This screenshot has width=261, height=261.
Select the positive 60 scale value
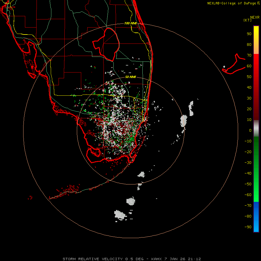[249, 66]
